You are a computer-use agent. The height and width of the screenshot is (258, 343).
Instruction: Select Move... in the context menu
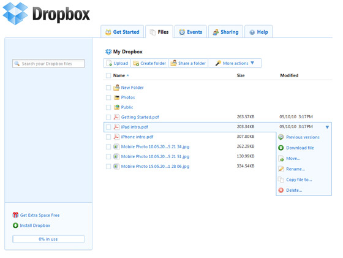pos(293,159)
